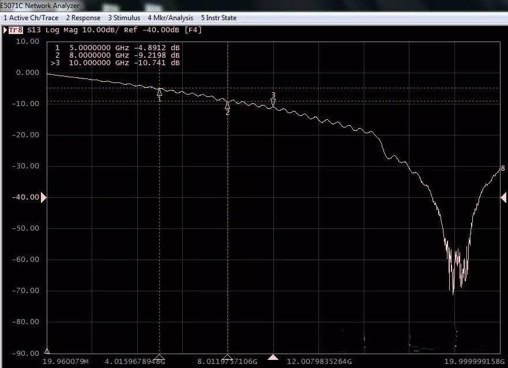Open the 1 Active Ch/Trace menu
Image resolution: width=508 pixels, height=368 pixels.
coord(31,18)
